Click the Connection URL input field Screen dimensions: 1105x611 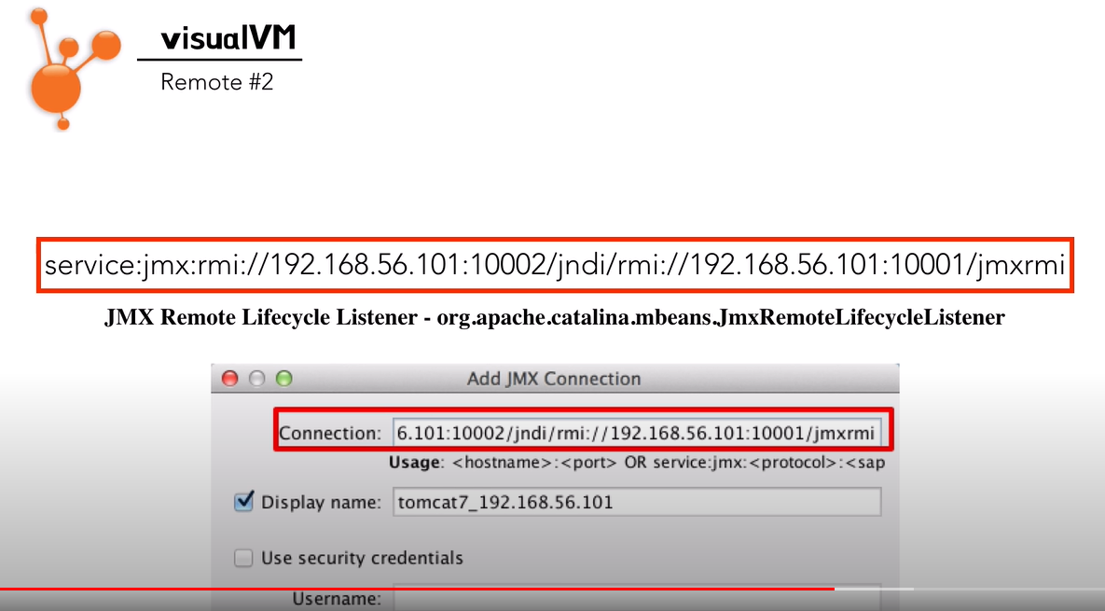636,433
